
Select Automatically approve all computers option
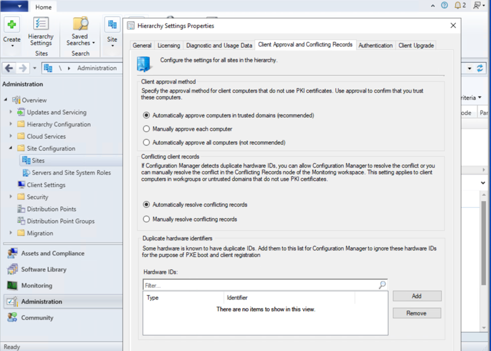pos(146,143)
